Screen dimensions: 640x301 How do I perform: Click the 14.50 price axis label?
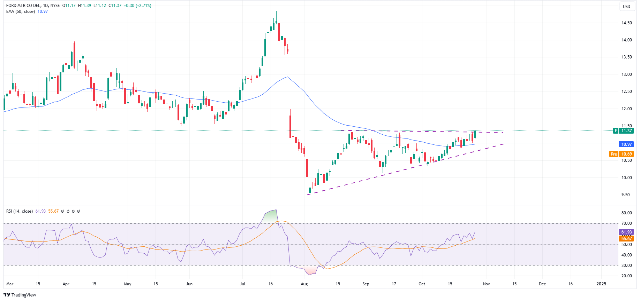626,23
